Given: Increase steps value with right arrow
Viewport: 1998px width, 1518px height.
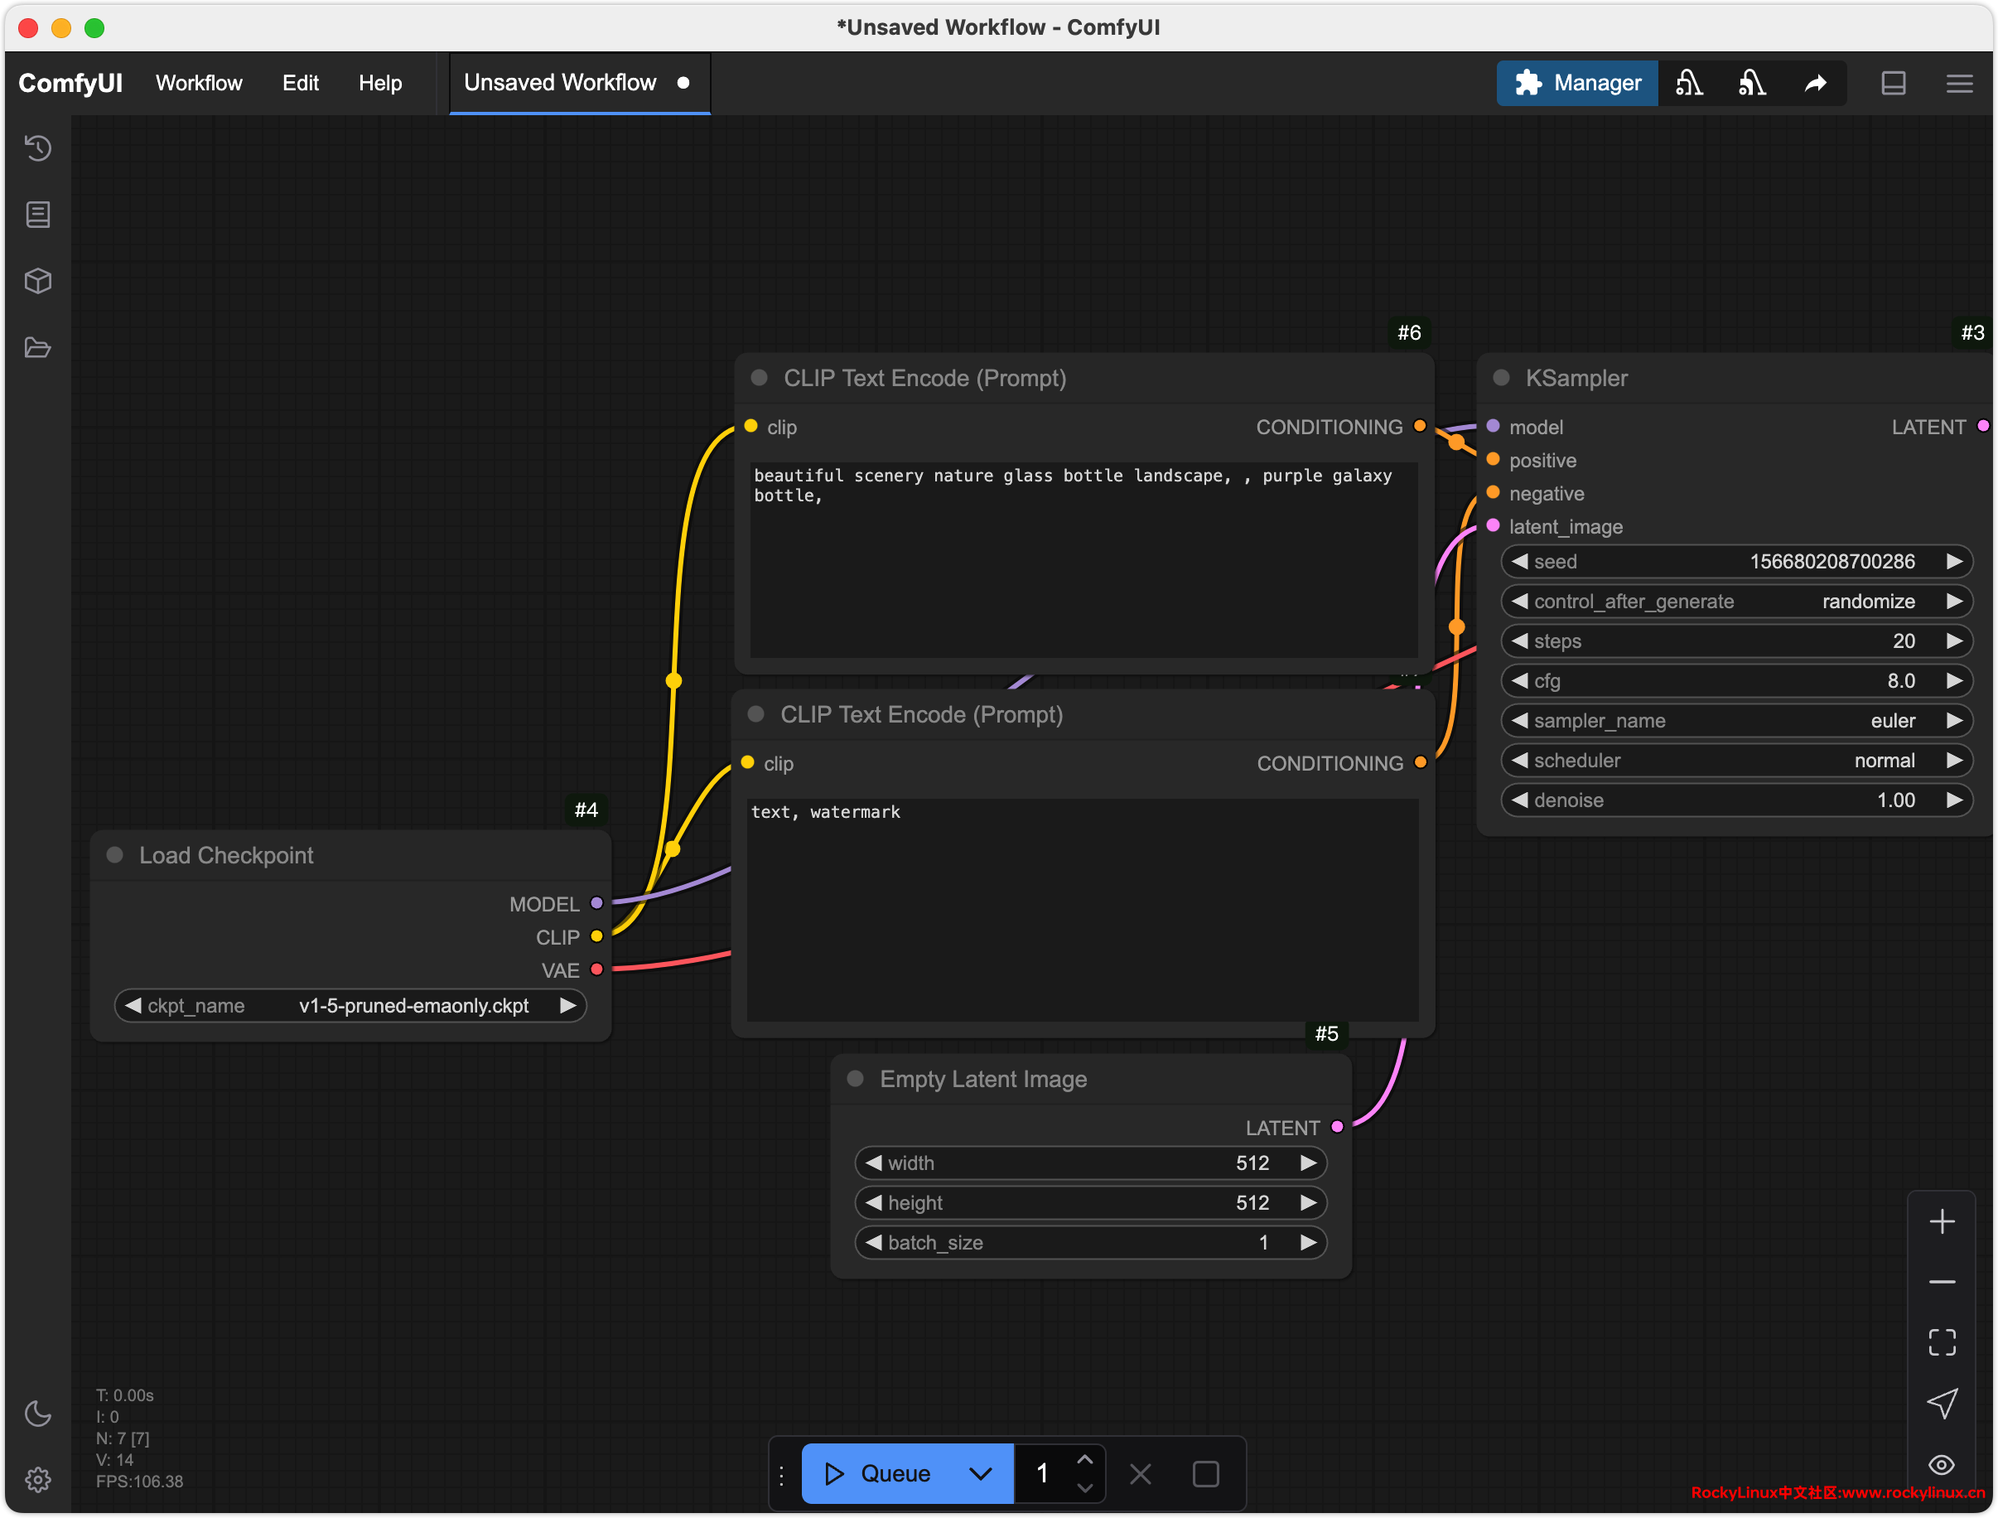Looking at the screenshot, I should pyautogui.click(x=1954, y=641).
